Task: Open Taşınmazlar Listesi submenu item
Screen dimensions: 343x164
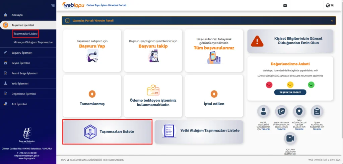Action: [25, 34]
